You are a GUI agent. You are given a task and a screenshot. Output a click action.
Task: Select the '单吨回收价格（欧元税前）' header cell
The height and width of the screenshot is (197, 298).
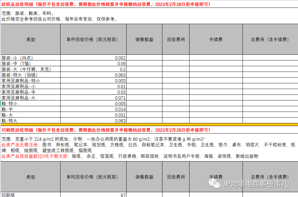93,177
